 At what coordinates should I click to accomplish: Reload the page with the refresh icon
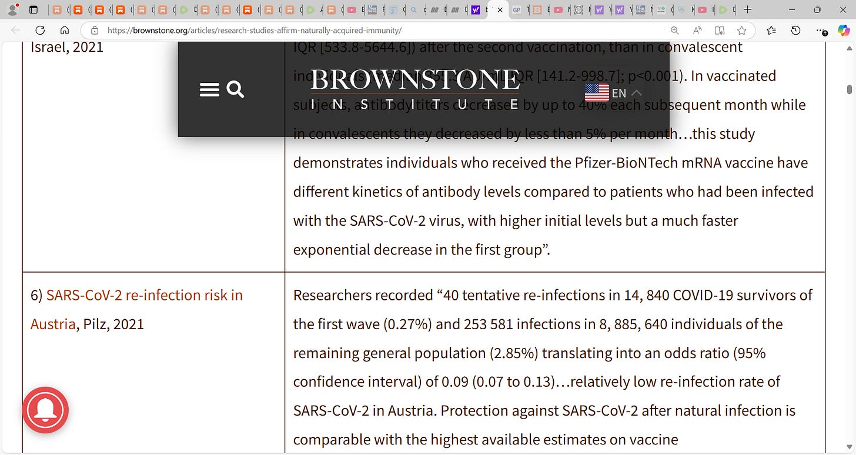[x=40, y=31]
